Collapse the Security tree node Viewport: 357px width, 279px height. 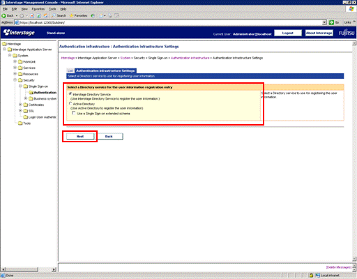(15, 80)
